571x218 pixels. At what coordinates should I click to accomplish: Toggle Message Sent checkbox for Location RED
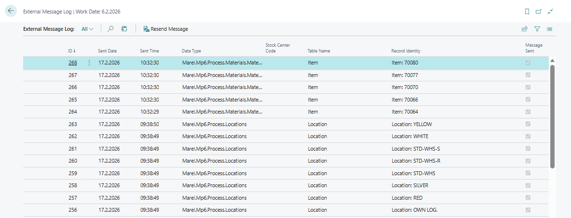click(528, 198)
